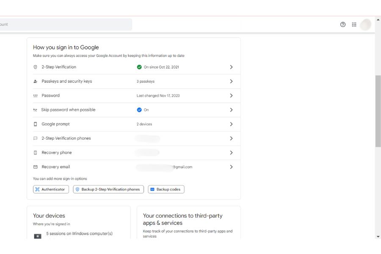Click the vertical page scrollbar thumb
The width and height of the screenshot is (381, 254).
click(378, 111)
